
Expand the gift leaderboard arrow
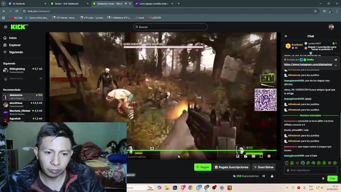[x=311, y=53]
